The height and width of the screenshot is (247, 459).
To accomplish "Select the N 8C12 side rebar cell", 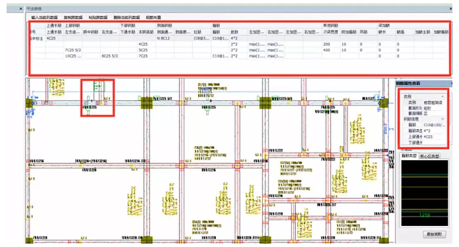I will point(165,38).
